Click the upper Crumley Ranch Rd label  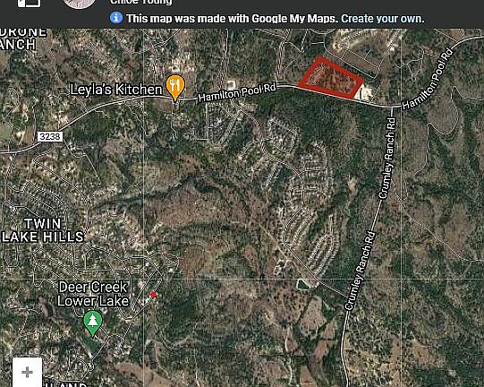click(x=386, y=159)
